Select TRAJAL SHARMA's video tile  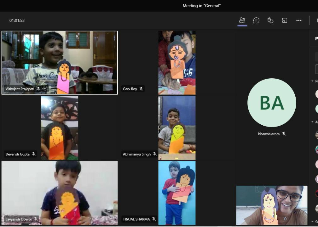(x=177, y=193)
